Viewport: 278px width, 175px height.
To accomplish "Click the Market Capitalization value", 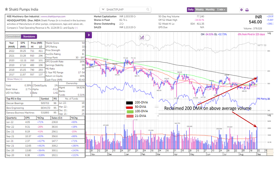I will [x=128, y=16].
